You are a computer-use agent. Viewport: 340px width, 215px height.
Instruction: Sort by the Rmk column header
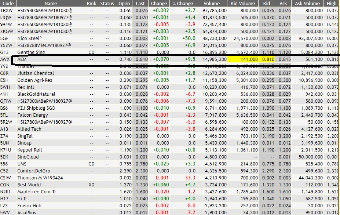coord(91,3)
